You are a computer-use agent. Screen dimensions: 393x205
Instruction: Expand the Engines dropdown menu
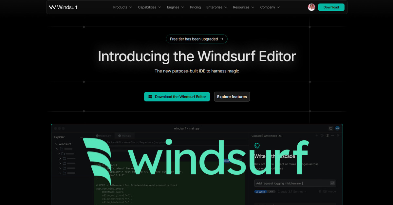coord(176,7)
